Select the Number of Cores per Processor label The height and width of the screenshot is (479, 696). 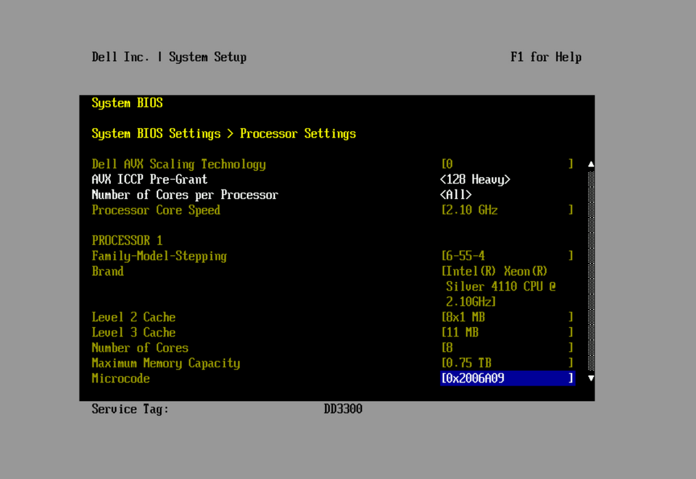click(x=185, y=195)
